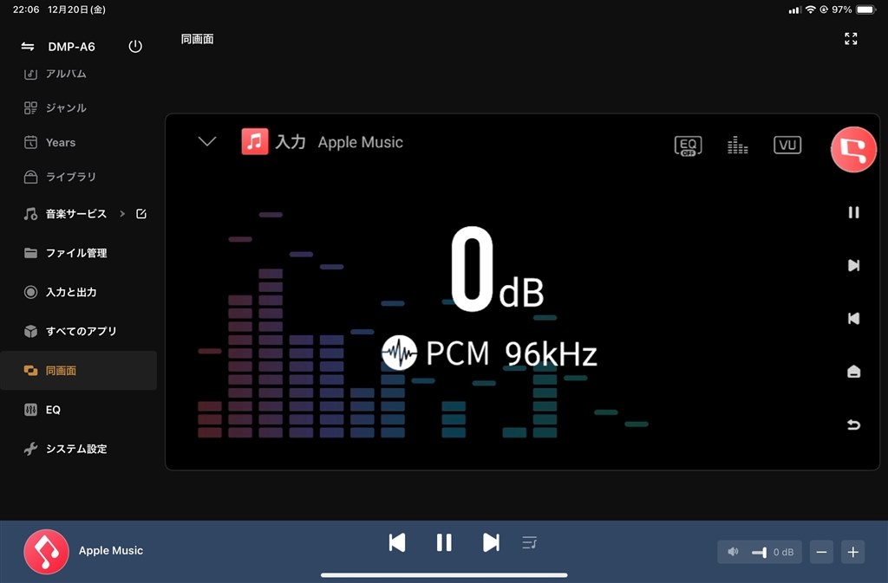Pause playback in the bottom bar
This screenshot has width=888, height=583.
pyautogui.click(x=444, y=543)
